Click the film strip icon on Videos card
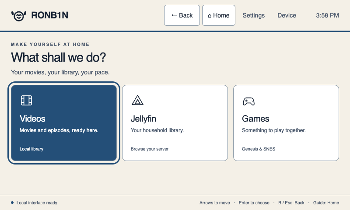Image resolution: width=350 pixels, height=210 pixels. [26, 100]
